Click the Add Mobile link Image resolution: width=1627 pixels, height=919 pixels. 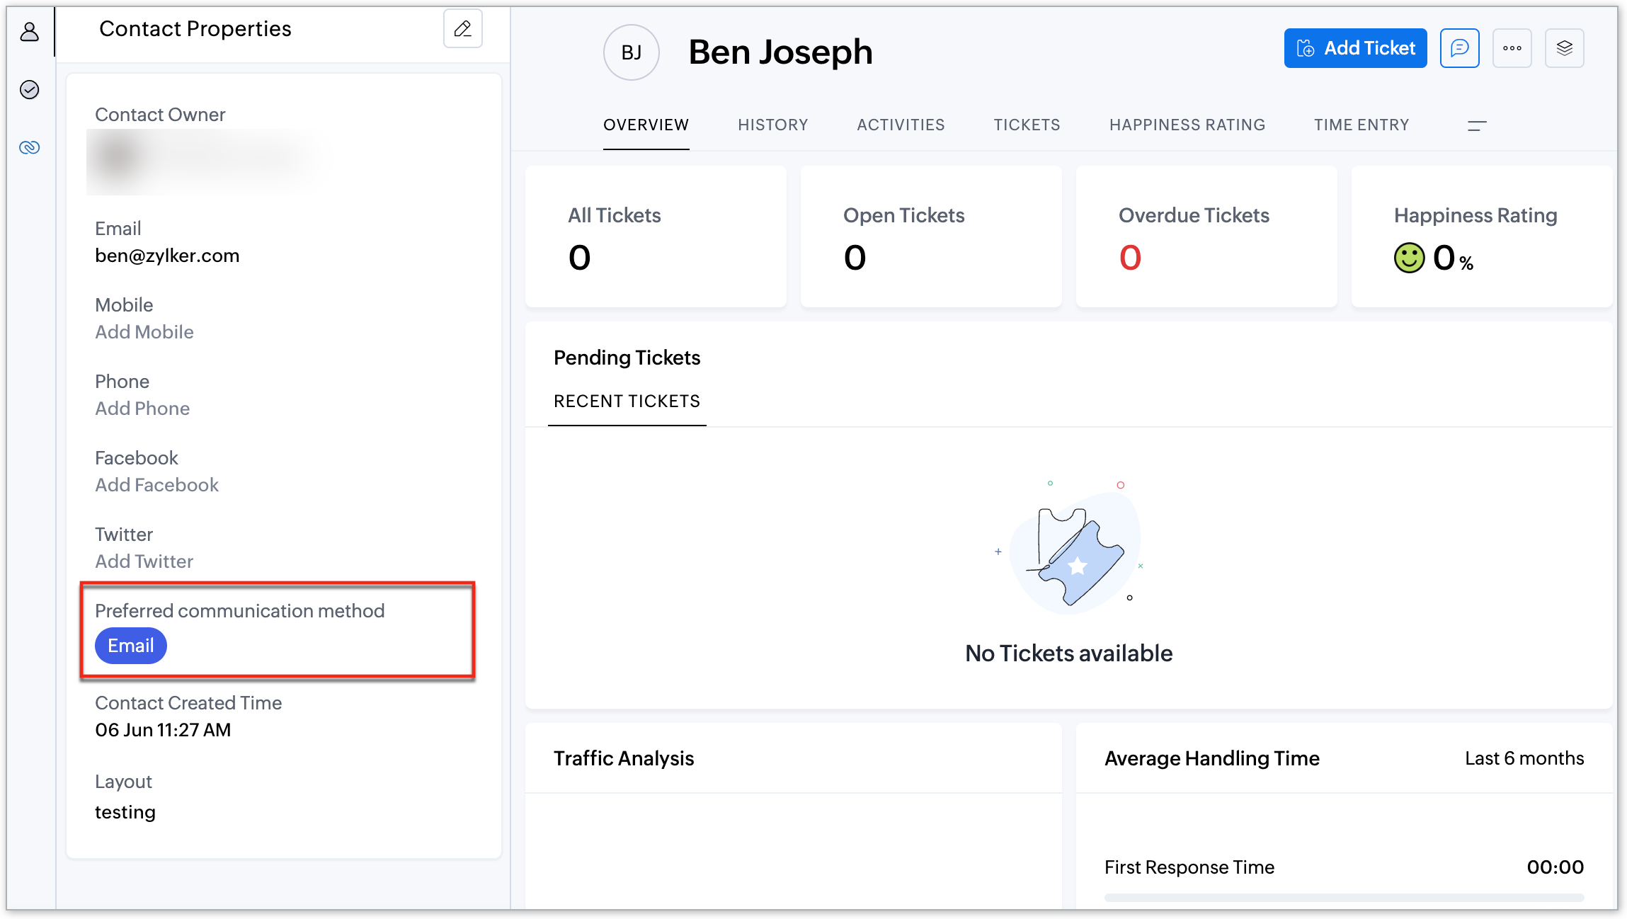point(144,332)
